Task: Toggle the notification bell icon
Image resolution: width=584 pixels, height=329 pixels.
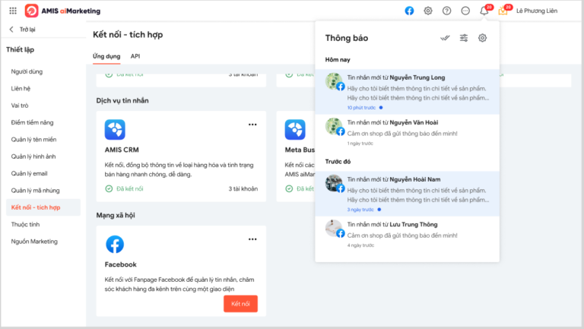Action: (484, 11)
